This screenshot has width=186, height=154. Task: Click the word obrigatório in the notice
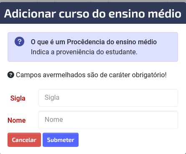(149, 75)
